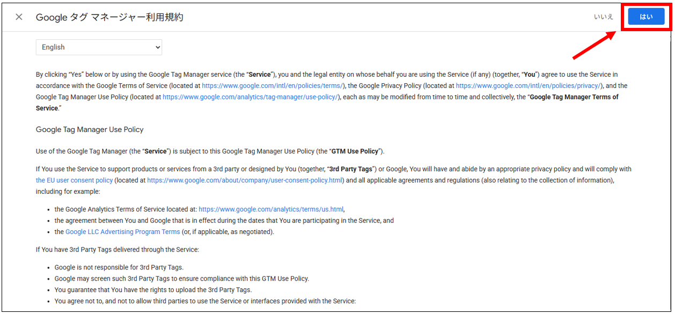This screenshot has height=314, width=675.
Task: Dismiss the dialog using the X icon
Action: pyautogui.click(x=19, y=17)
